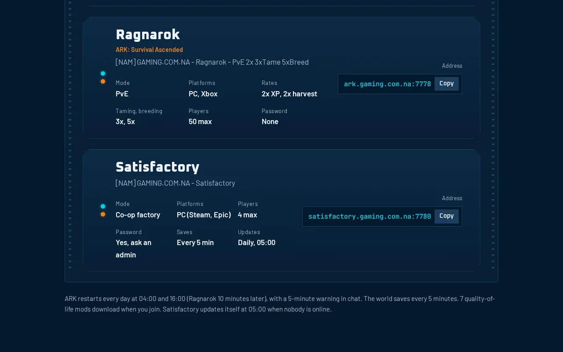Click the PvE mode value
The width and height of the screenshot is (563, 352).
122,94
